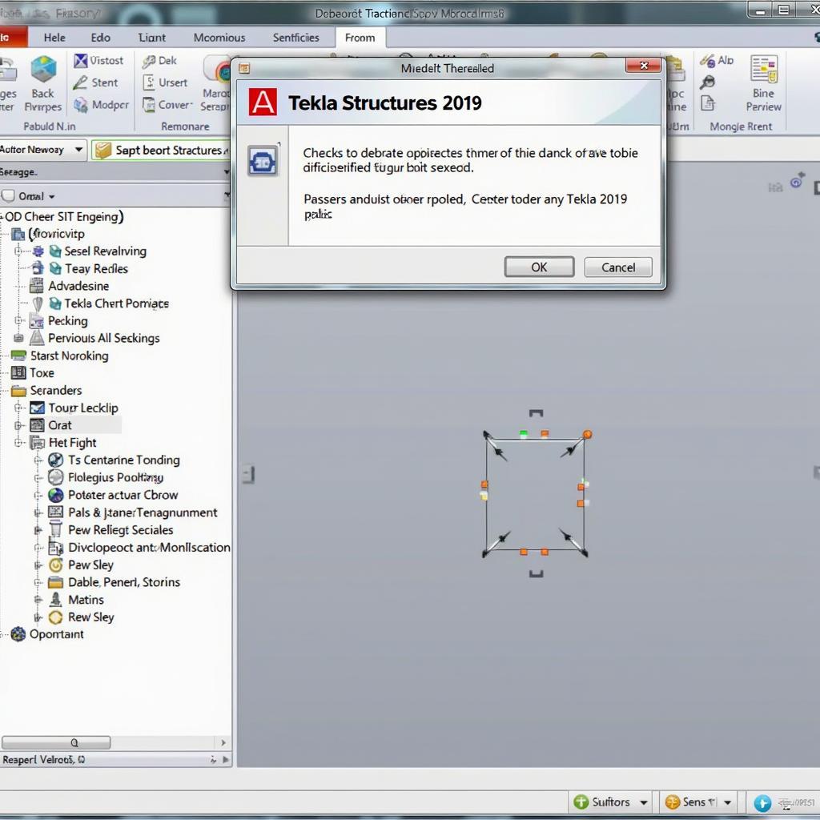Open the Liant menu tab

pos(151,38)
